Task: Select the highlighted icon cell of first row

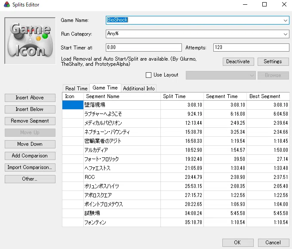Action: pyautogui.click(x=73, y=105)
